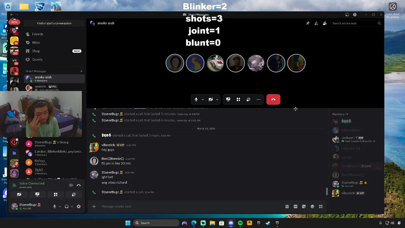Select the smoke sesh conversation
The image size is (405, 228).
(x=54, y=79)
